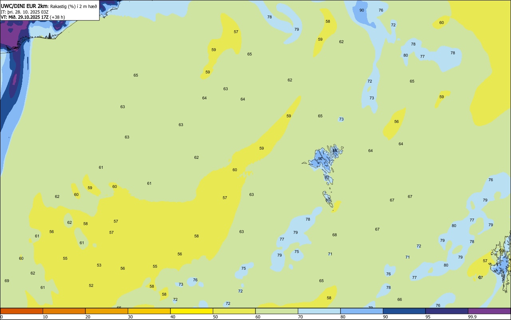Click the 70–80 light blue legend swatch
Screen dimensions: 511x320
click(x=319, y=311)
